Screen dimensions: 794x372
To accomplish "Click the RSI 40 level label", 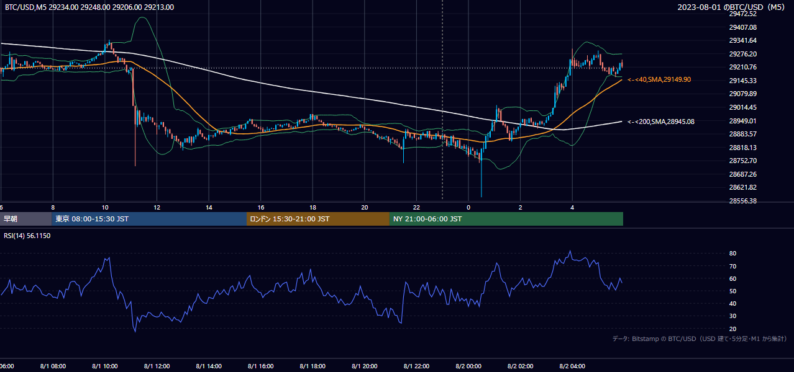I will pyautogui.click(x=732, y=303).
